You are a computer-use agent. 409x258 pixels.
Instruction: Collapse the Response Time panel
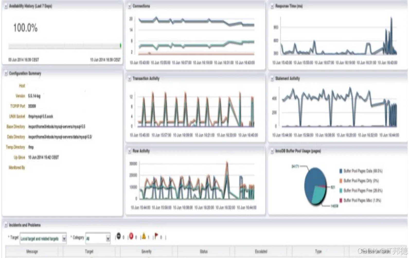coord(272,6)
